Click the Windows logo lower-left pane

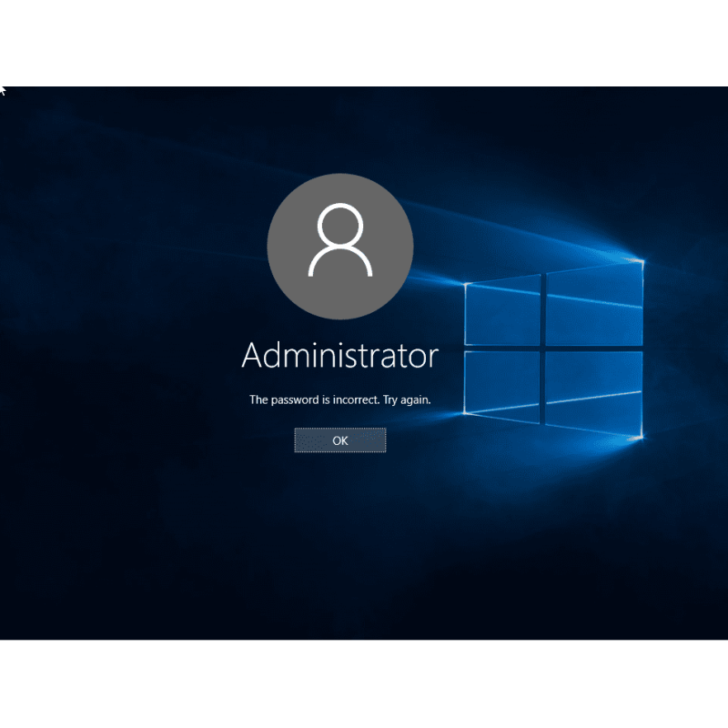502,380
